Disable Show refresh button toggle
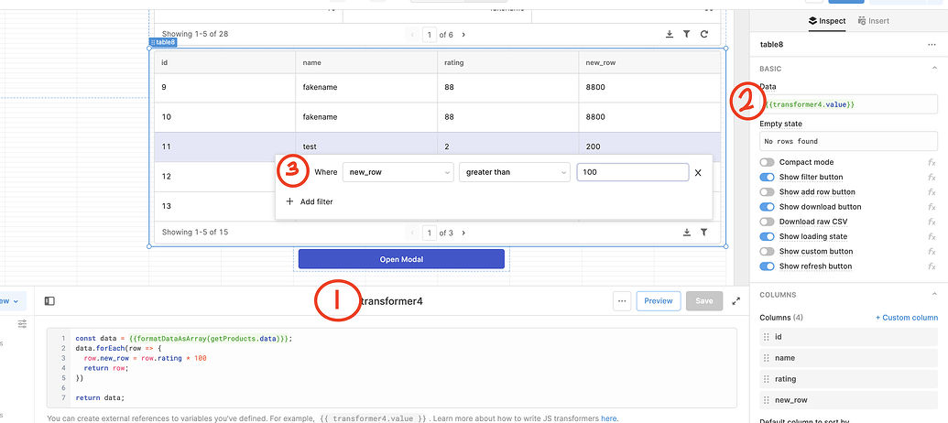948x423 pixels. coord(768,266)
